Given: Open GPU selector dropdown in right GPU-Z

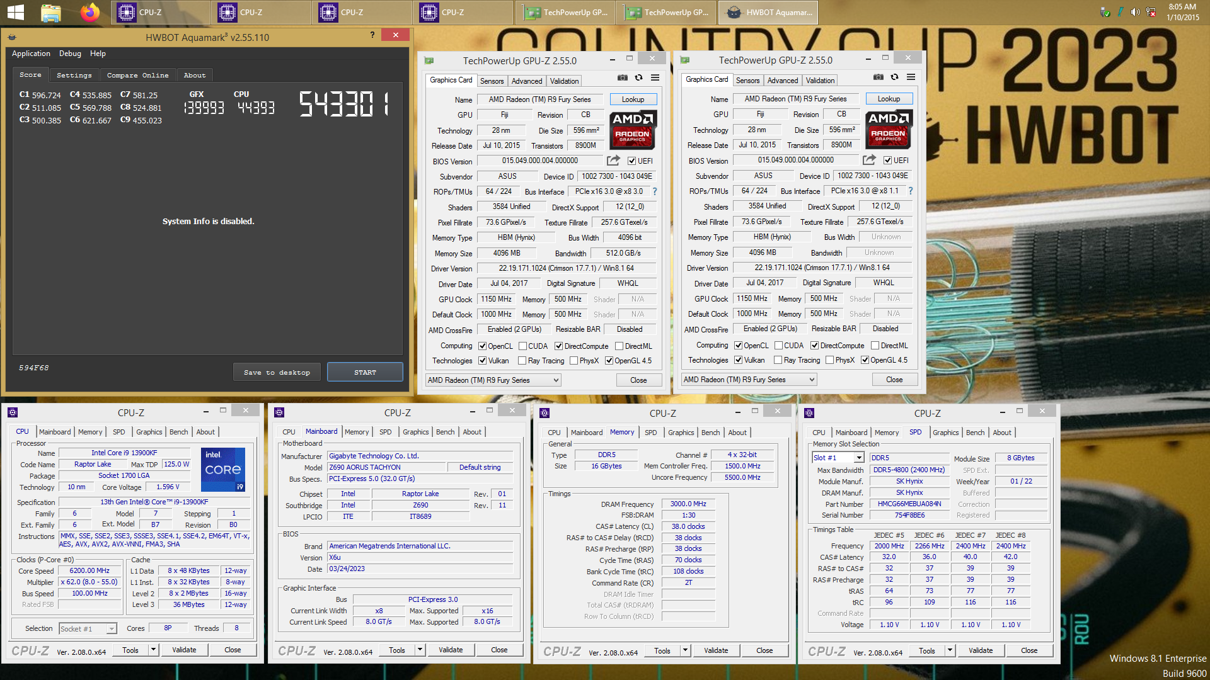Looking at the screenshot, I should tap(749, 380).
